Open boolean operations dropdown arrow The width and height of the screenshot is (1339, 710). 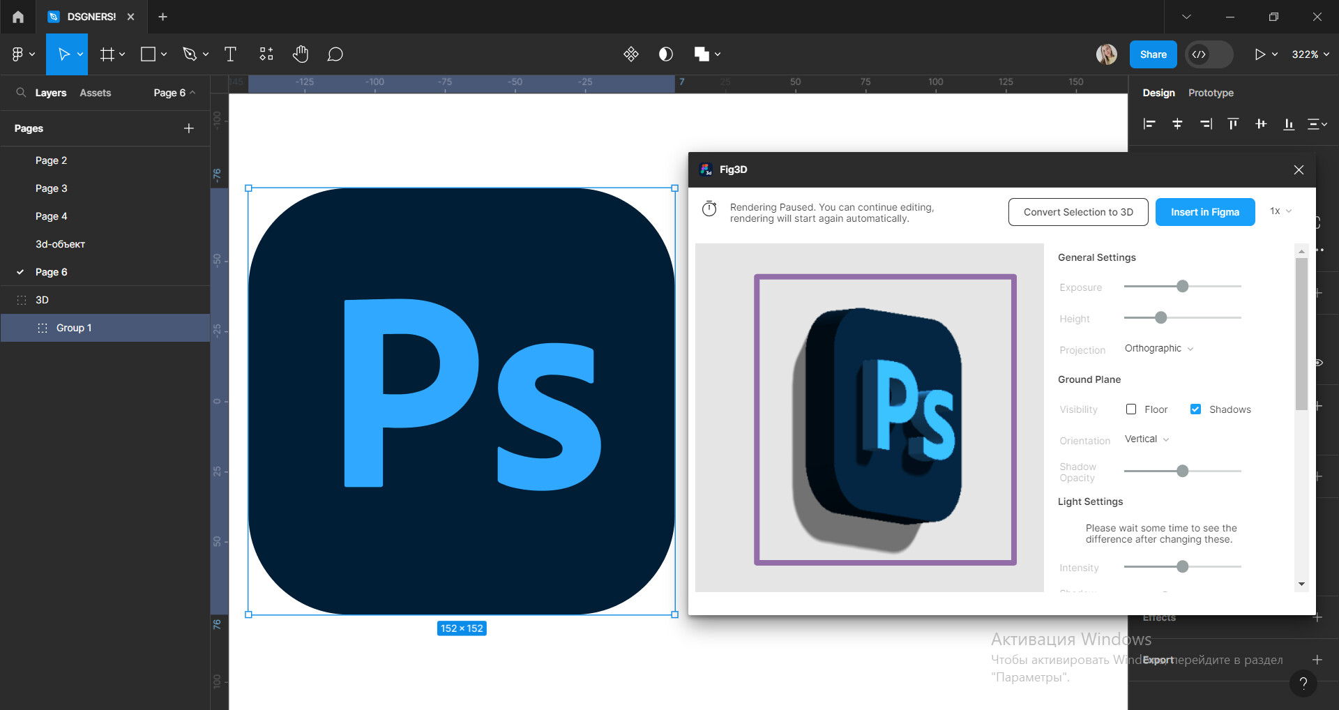pos(718,54)
